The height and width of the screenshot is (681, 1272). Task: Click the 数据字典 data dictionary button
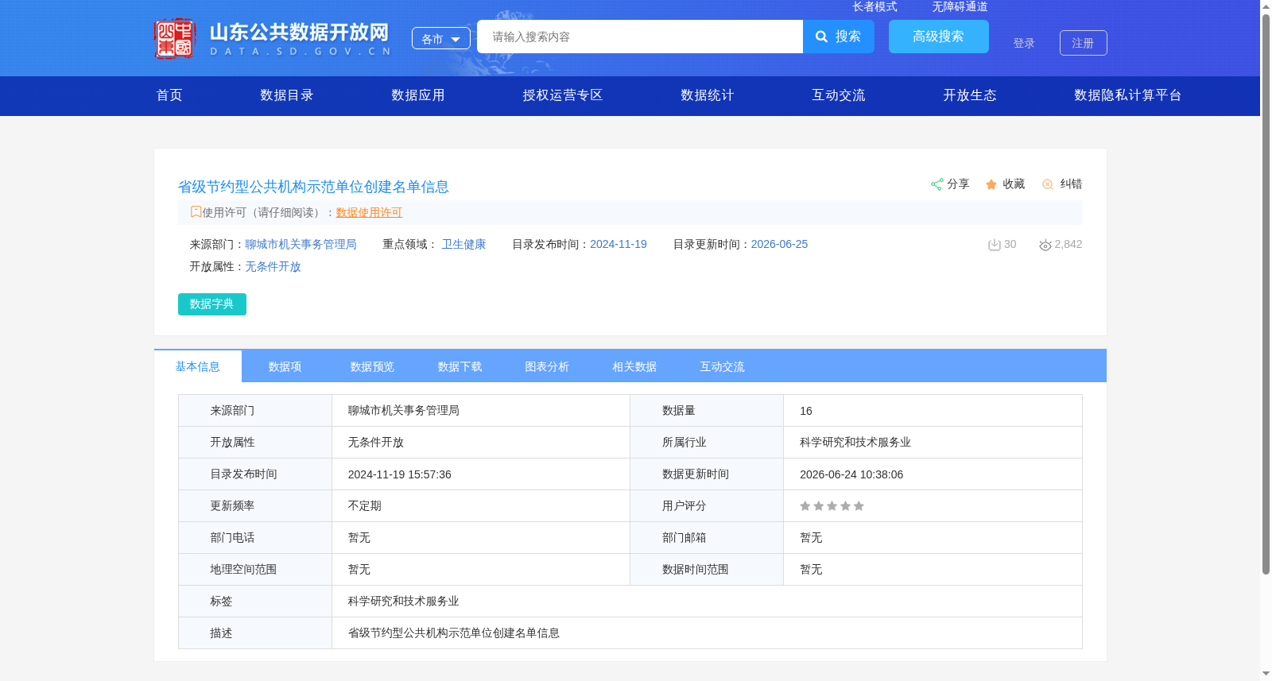click(212, 304)
